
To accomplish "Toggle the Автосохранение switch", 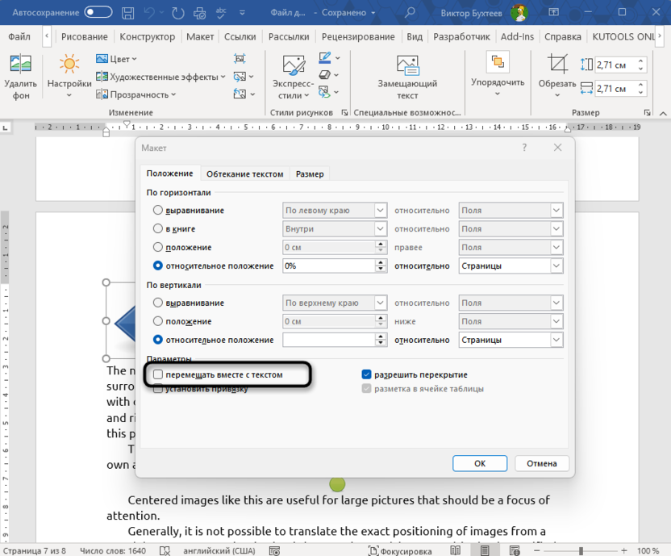I will coord(98,13).
